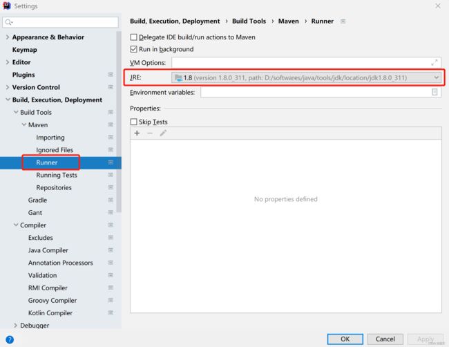Focus the settings search field
Viewport: 449px width, 347px height.
[x=60, y=22]
